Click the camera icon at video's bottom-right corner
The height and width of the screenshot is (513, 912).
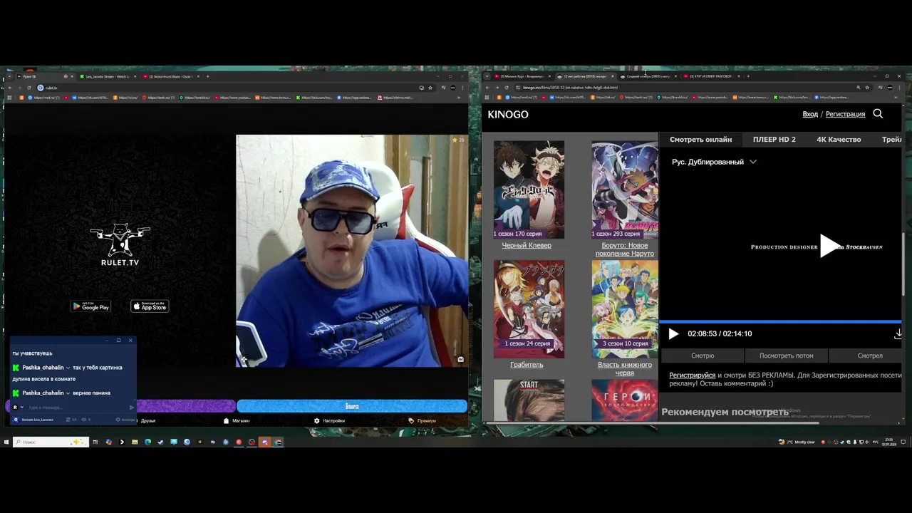coord(460,359)
